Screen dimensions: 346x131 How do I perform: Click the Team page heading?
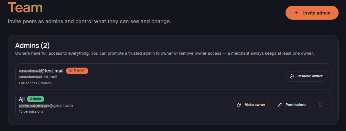pyautogui.click(x=25, y=7)
